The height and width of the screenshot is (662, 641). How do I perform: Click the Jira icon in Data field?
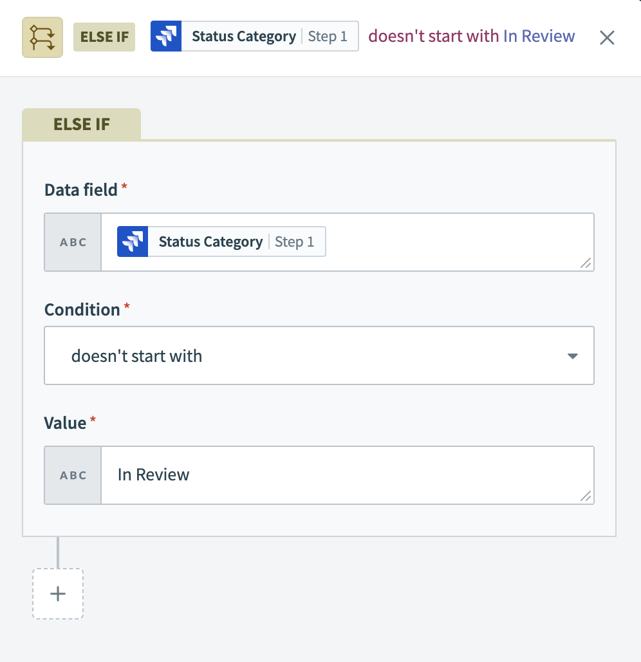click(133, 241)
